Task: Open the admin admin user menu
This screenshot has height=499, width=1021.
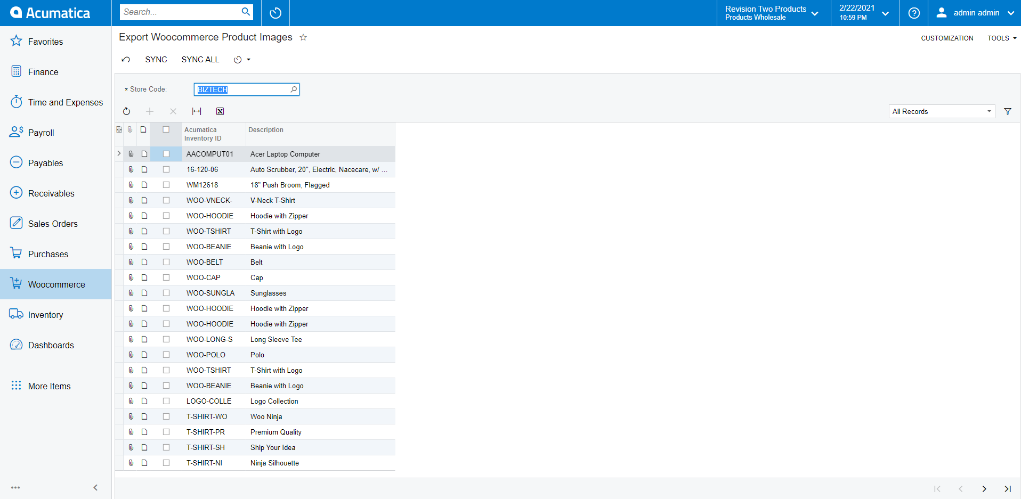Action: (x=975, y=13)
